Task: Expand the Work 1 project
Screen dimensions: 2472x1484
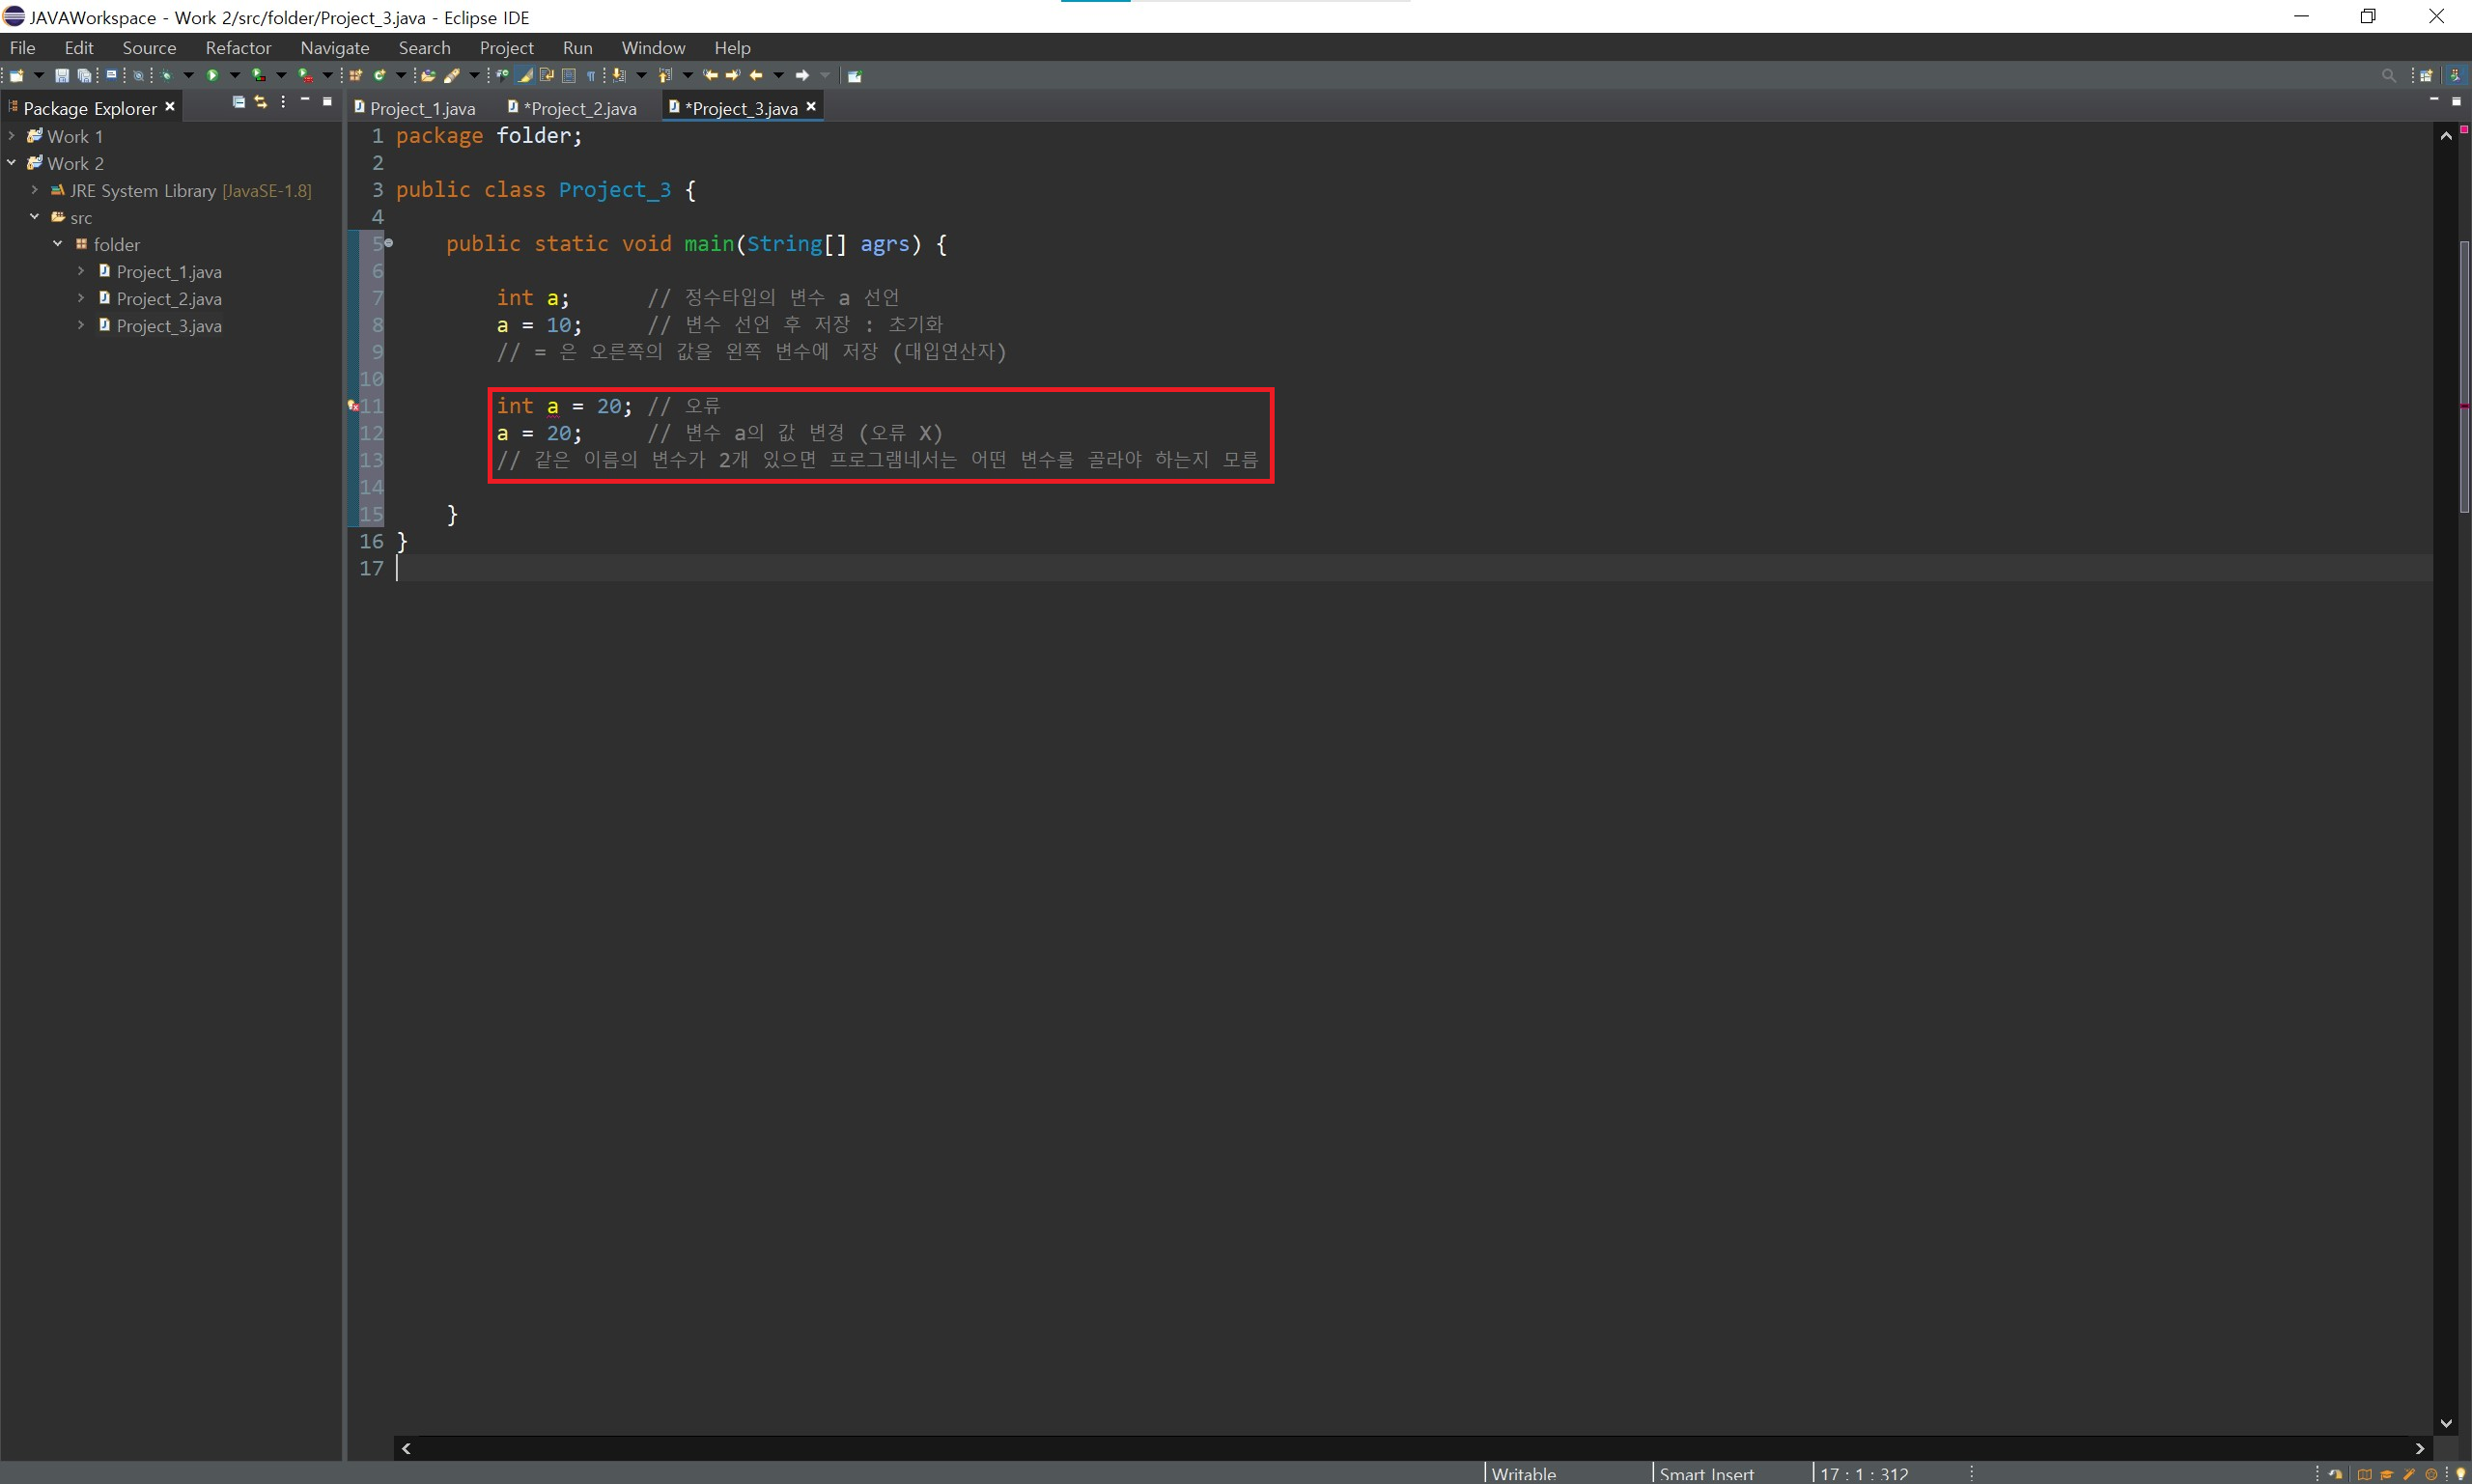Action: pos(12,136)
